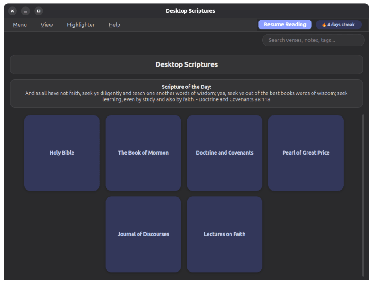The width and height of the screenshot is (373, 284).
Task: Select the Doctrine and Covenants tile
Action: (x=225, y=153)
